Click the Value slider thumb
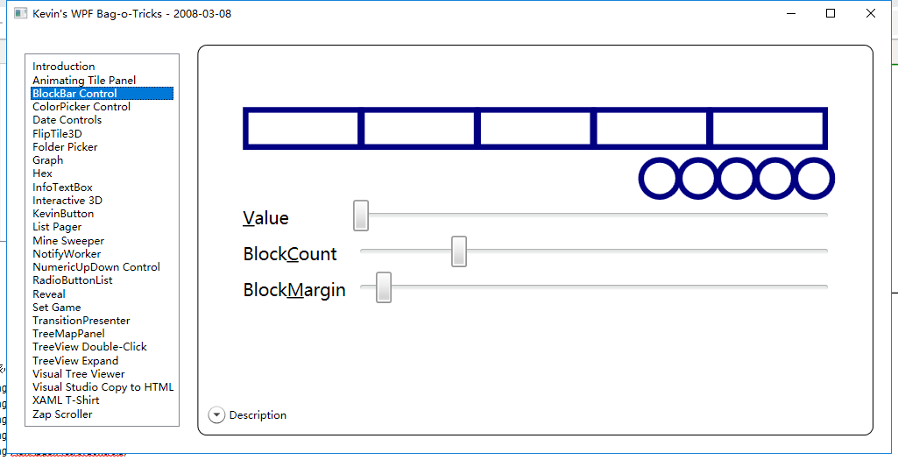898x460 pixels. (361, 215)
